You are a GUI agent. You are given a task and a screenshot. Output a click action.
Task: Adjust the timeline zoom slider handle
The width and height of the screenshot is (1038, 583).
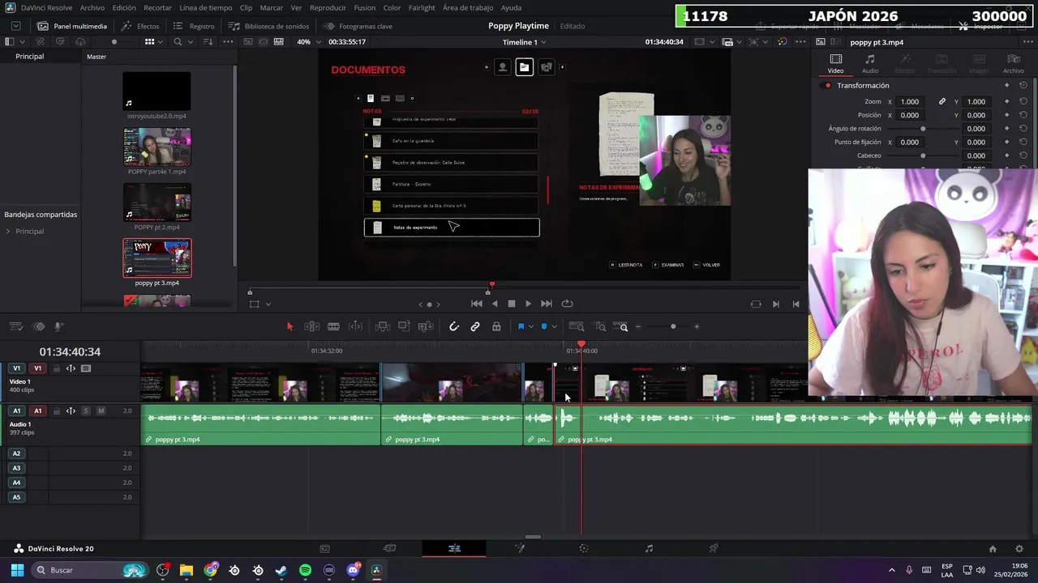tap(673, 326)
